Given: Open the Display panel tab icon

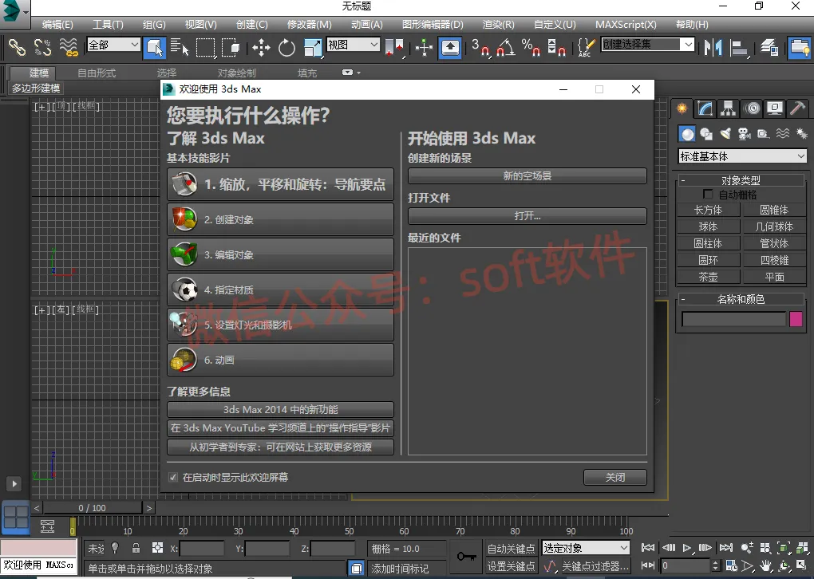Looking at the screenshot, I should coord(775,108).
